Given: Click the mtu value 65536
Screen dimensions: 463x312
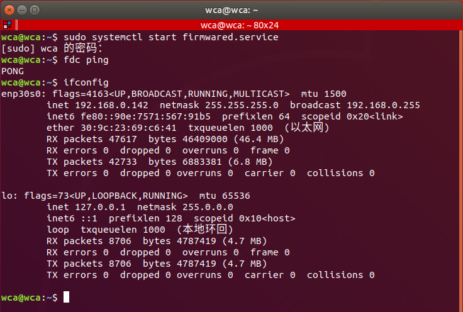Looking at the screenshot, I should tap(237, 196).
